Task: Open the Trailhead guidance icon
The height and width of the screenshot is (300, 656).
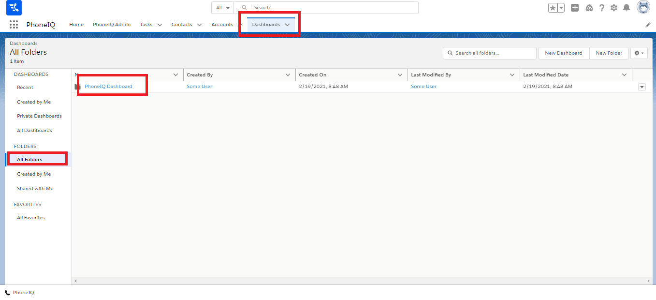Action: tap(589, 8)
